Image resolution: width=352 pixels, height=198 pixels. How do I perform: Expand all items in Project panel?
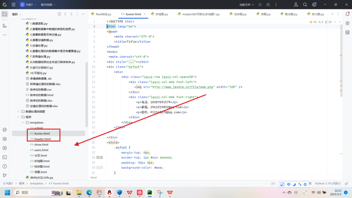(65, 14)
